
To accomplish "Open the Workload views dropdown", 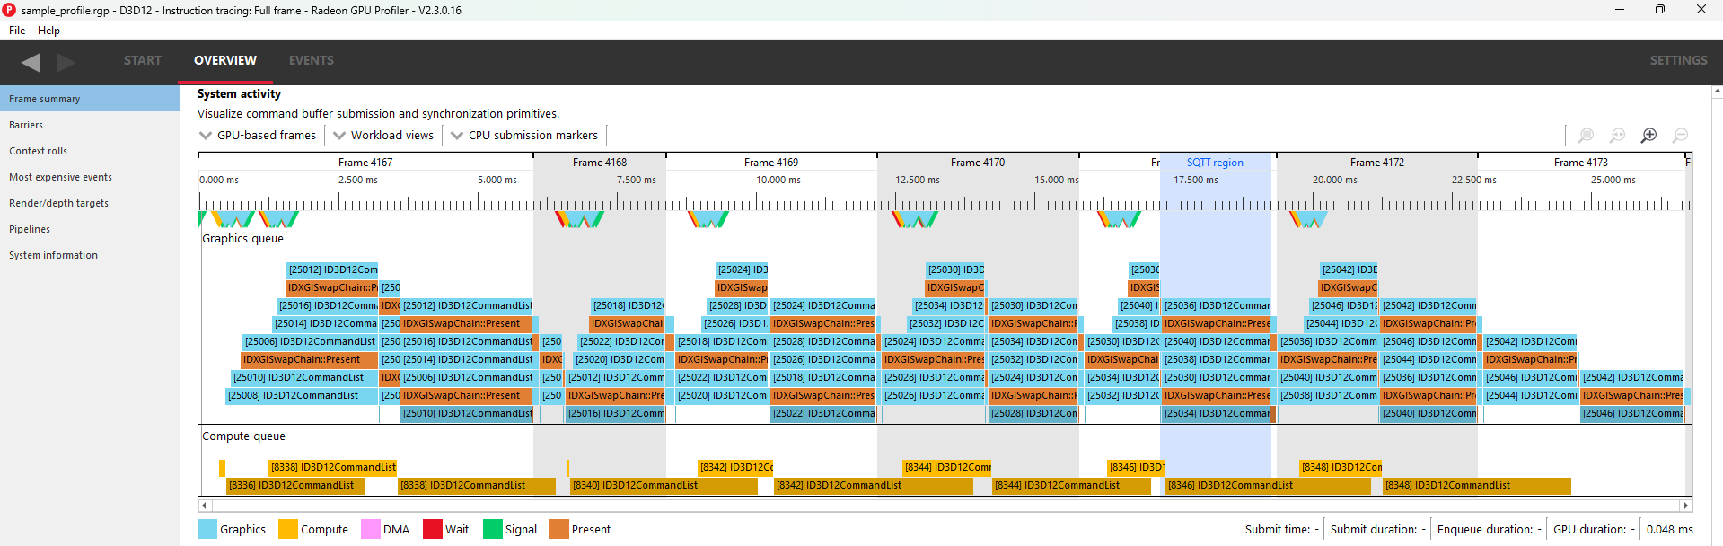I will point(383,136).
